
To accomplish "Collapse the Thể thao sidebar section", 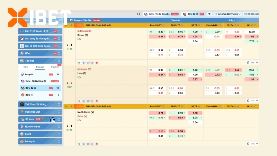I will coord(59,61).
